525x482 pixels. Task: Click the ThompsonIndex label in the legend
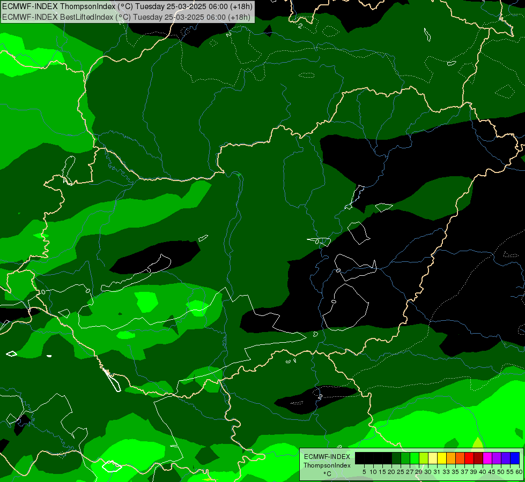pyautogui.click(x=327, y=465)
